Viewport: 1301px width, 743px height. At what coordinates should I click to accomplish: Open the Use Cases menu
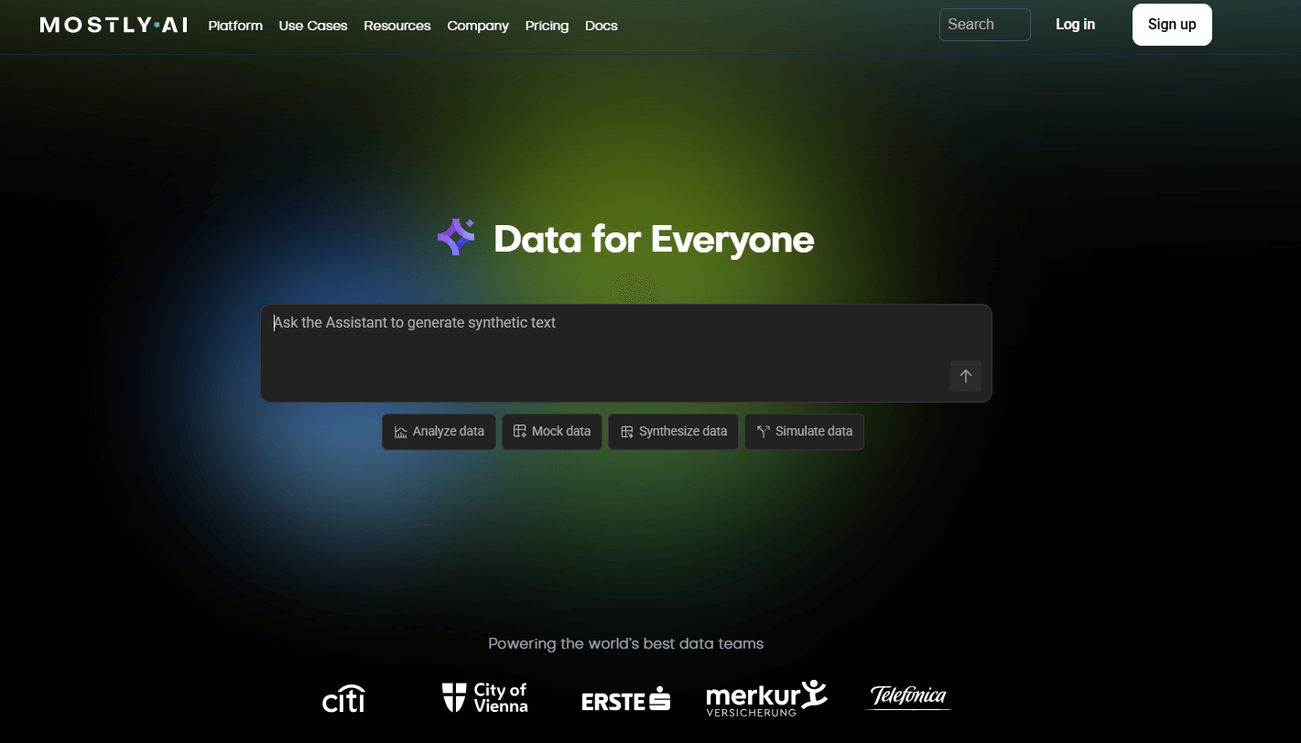click(x=313, y=26)
